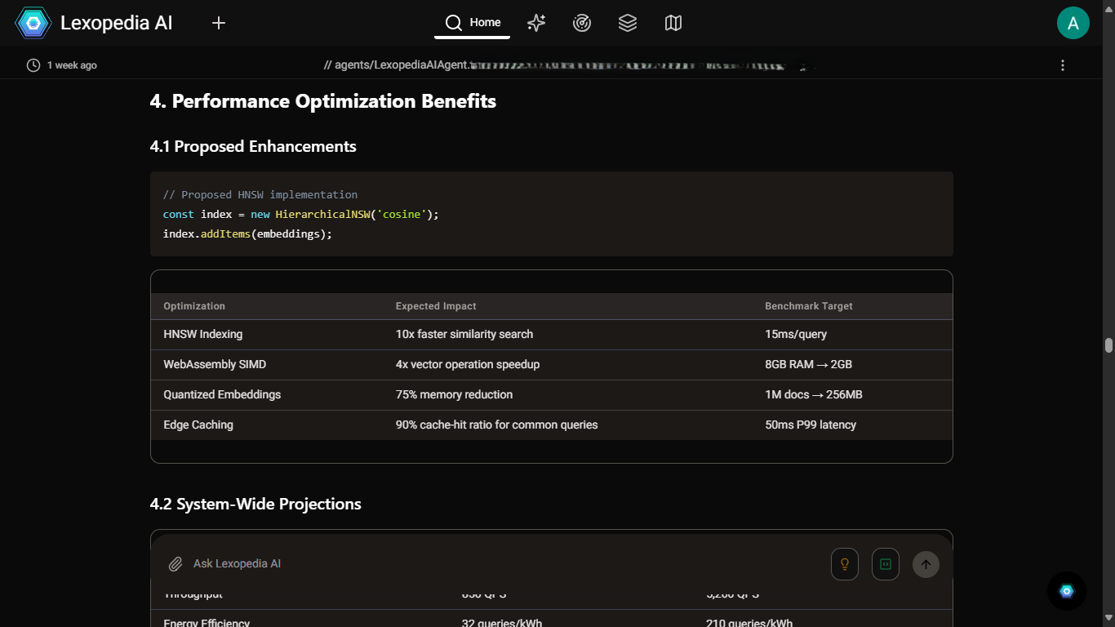Click '4.2 System-Wide Projections' heading
The image size is (1115, 627).
tap(255, 504)
